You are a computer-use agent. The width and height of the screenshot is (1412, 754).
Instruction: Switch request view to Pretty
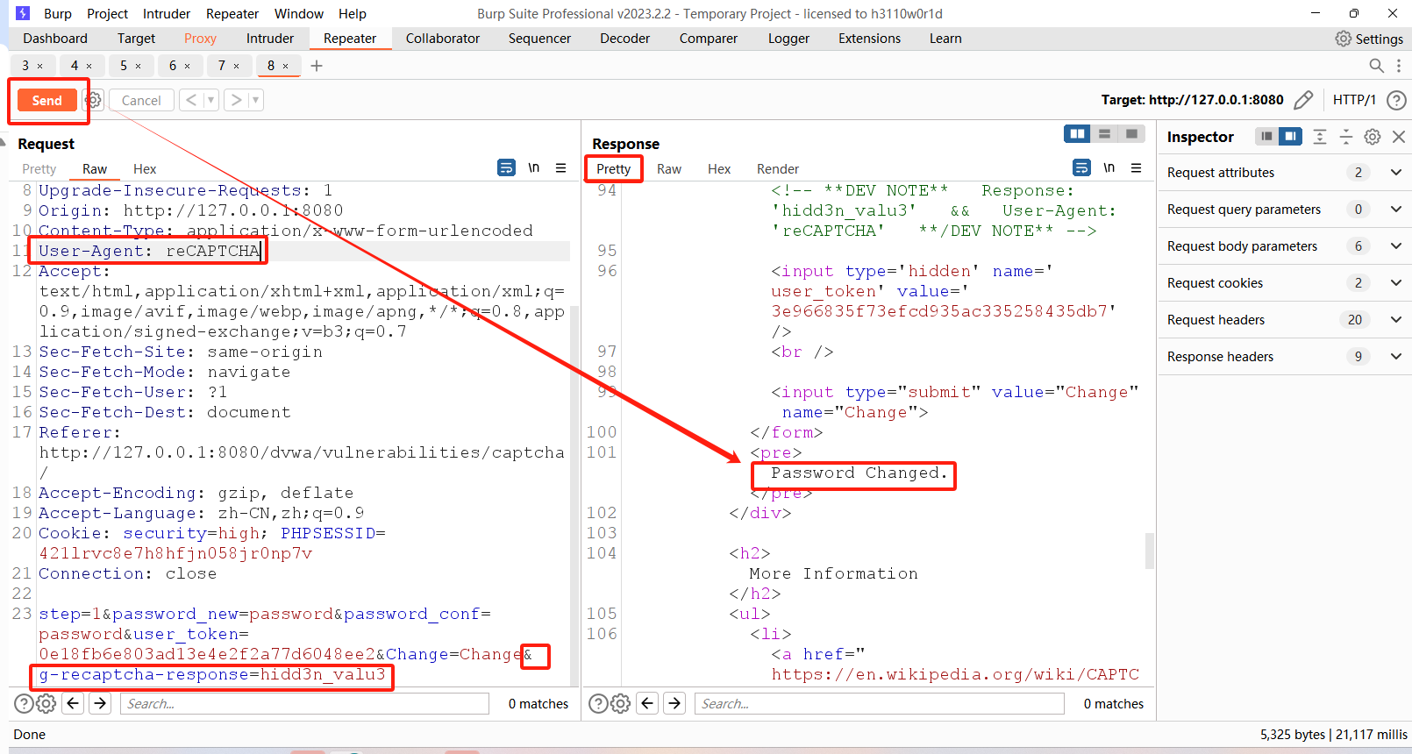[39, 169]
